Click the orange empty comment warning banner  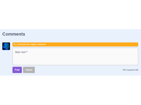[x=75, y=44]
